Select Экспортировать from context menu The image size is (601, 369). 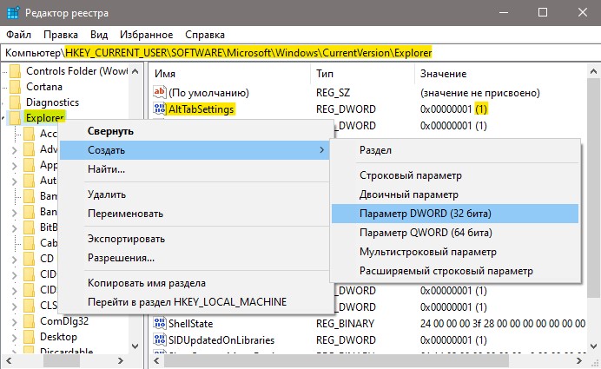(126, 239)
